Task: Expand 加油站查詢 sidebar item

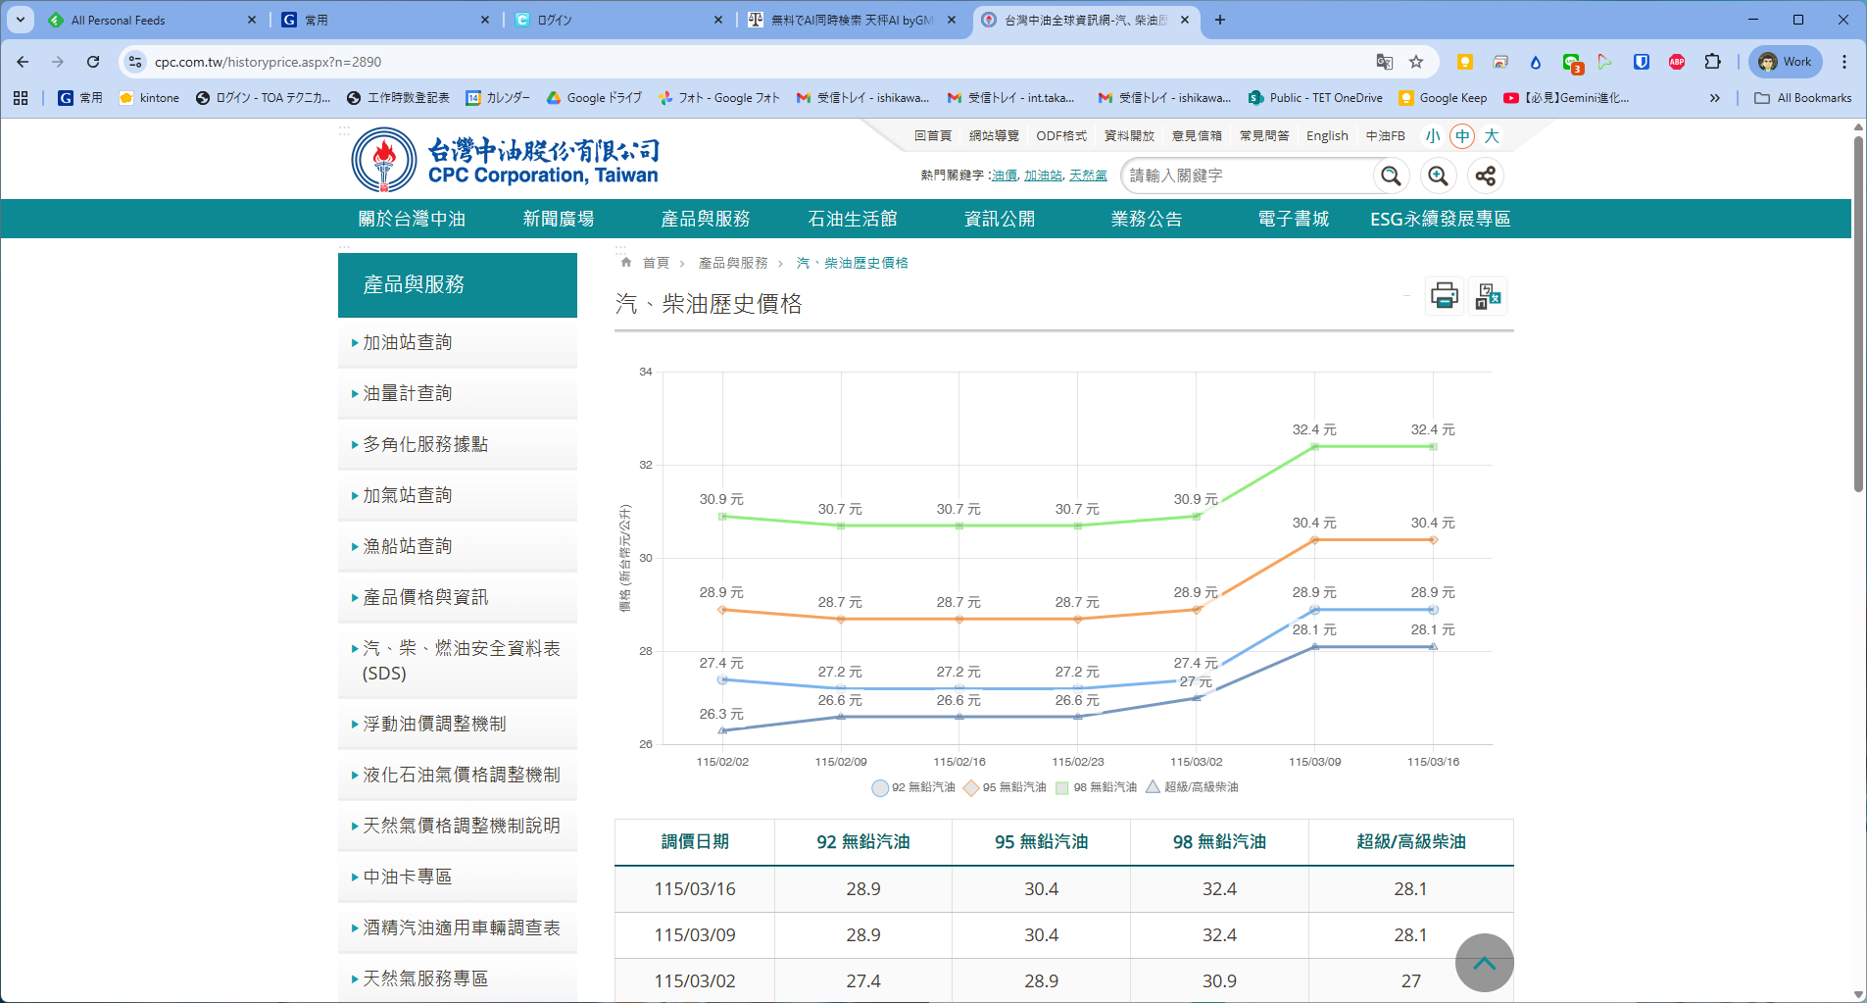Action: pos(408,342)
